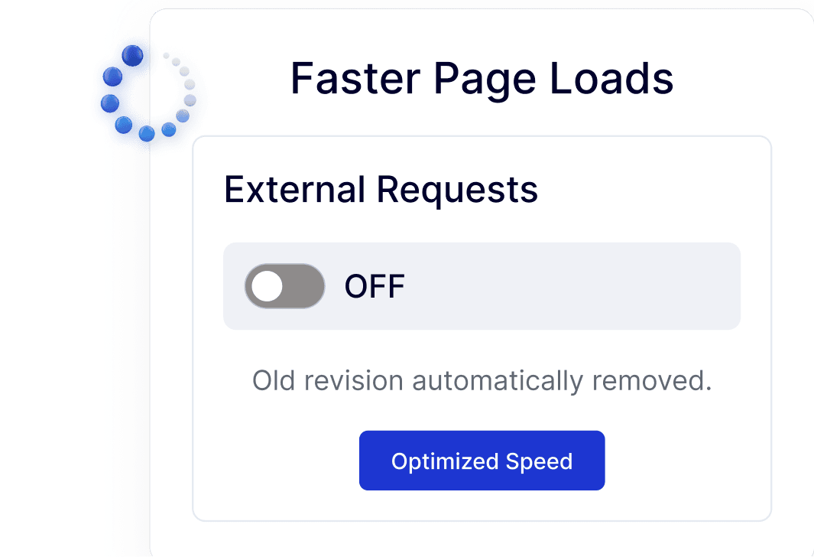Screen dimensions: 814x557
Task: Select the largest blue dot on the spinner
Action: coord(132,57)
